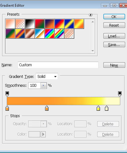The height and width of the screenshot is (153, 127).
Task: Open the Smoothness slider popup arrow
Action: click(44, 86)
